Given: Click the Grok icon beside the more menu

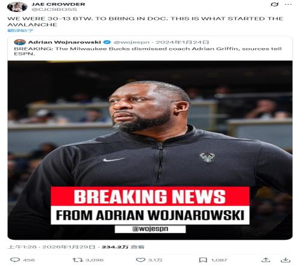Looking at the screenshot, I should click(275, 4).
